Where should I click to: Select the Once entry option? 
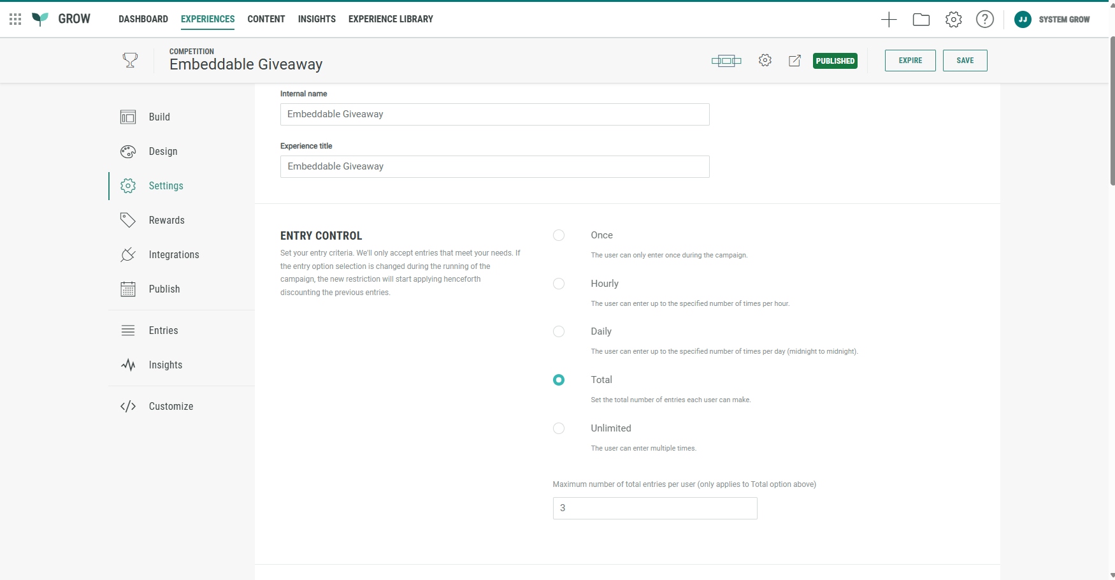coord(559,235)
